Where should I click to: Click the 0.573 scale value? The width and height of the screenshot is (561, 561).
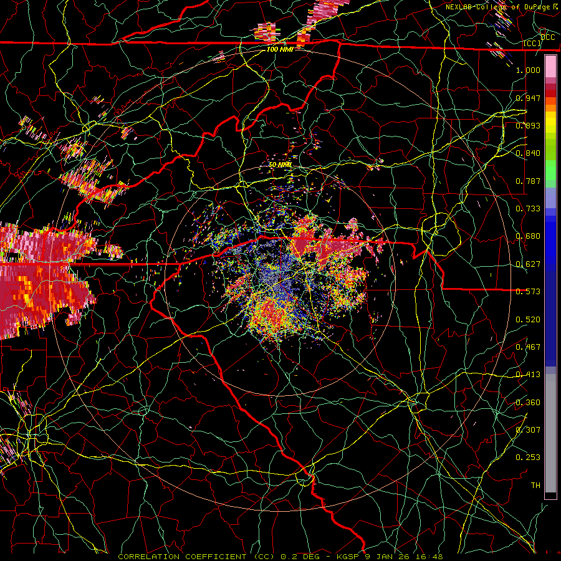(x=528, y=292)
